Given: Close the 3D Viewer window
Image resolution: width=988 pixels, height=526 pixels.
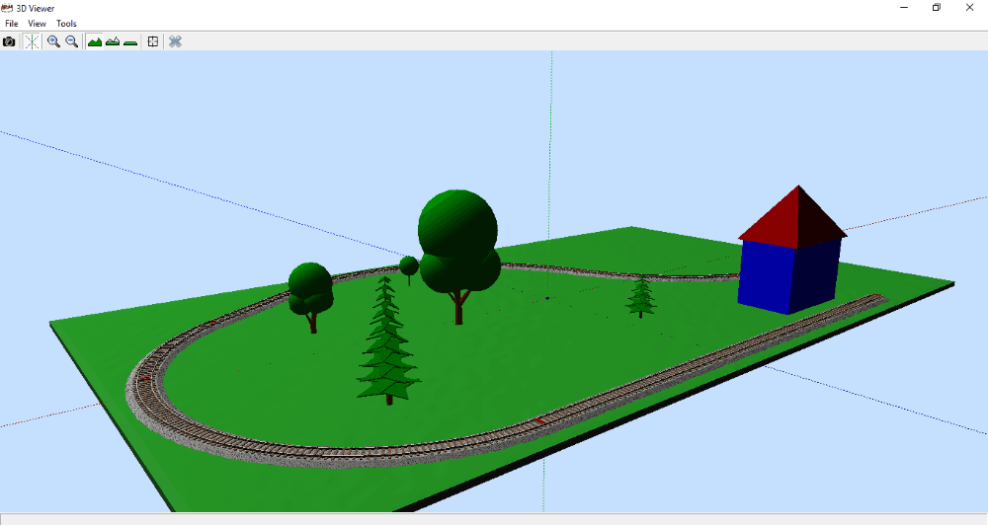Looking at the screenshot, I should (x=970, y=8).
